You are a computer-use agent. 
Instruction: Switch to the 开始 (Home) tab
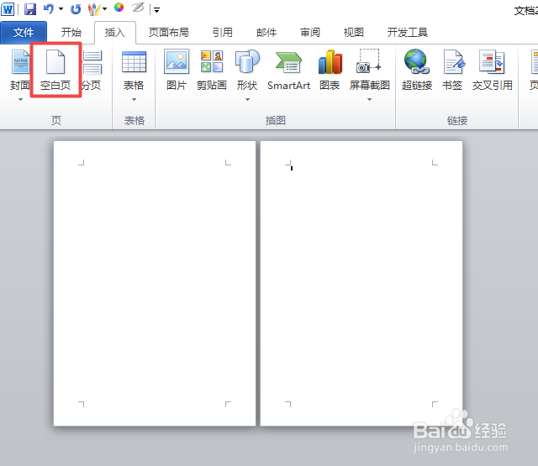click(71, 33)
